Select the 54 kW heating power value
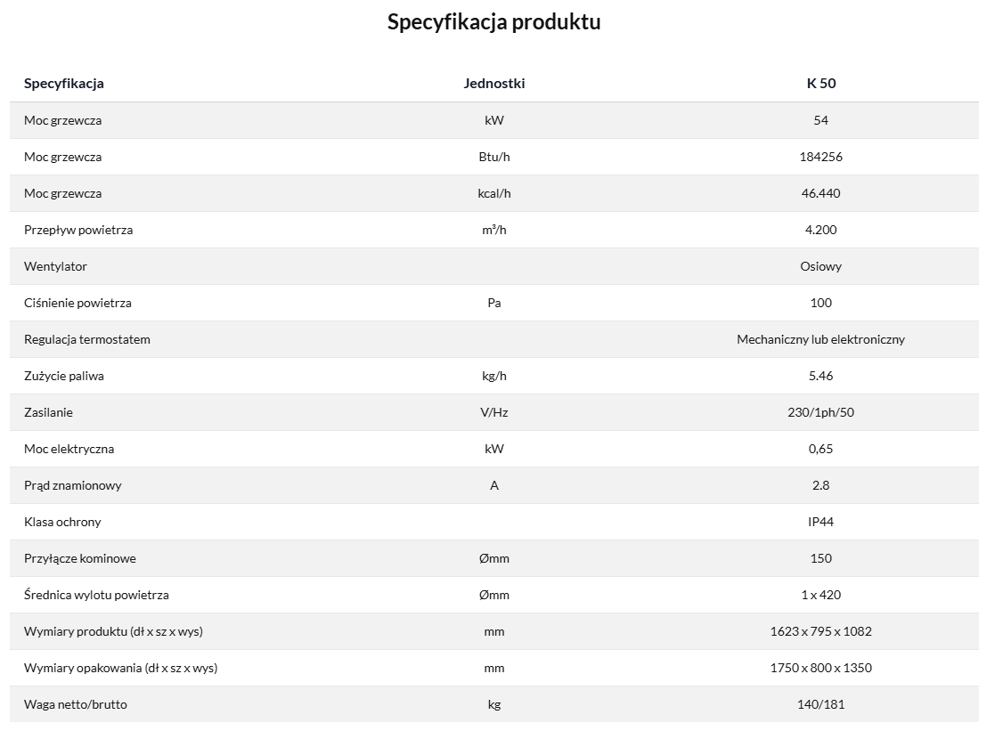 click(x=820, y=120)
